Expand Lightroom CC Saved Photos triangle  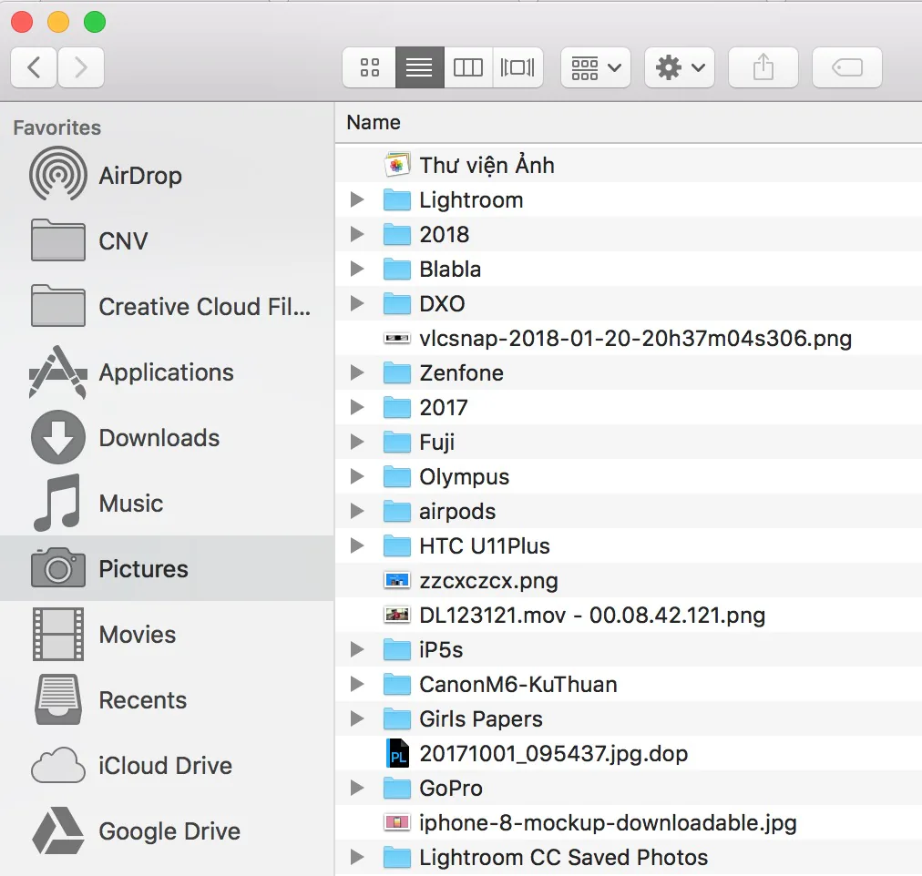tap(357, 857)
